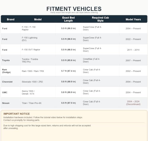148x141 pixels.
Task: Click the GMC brand cell
Action: tap(5, 92)
